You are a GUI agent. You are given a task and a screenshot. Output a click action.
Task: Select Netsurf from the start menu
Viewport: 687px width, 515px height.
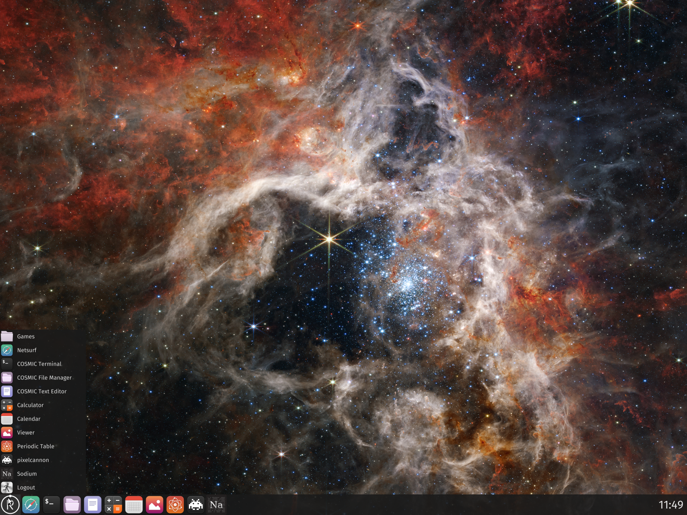tap(43, 350)
